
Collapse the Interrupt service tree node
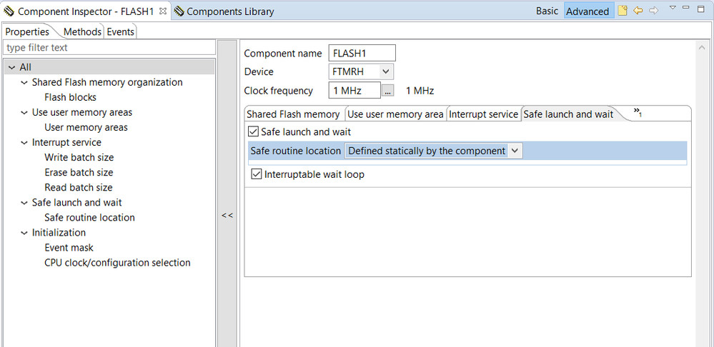(x=24, y=142)
